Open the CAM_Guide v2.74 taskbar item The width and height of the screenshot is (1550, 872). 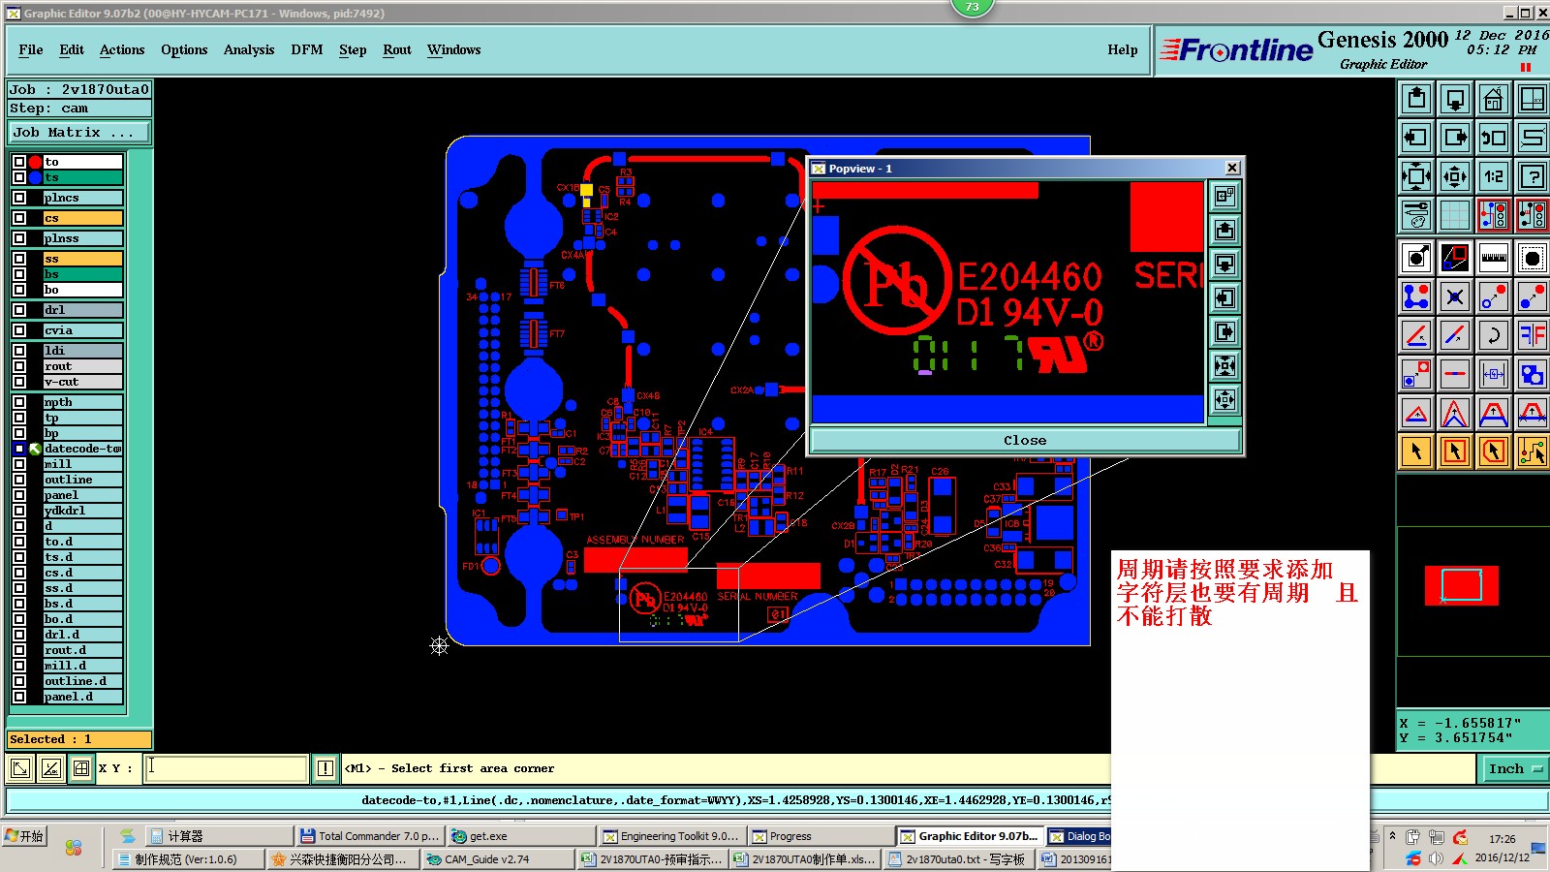point(498,859)
